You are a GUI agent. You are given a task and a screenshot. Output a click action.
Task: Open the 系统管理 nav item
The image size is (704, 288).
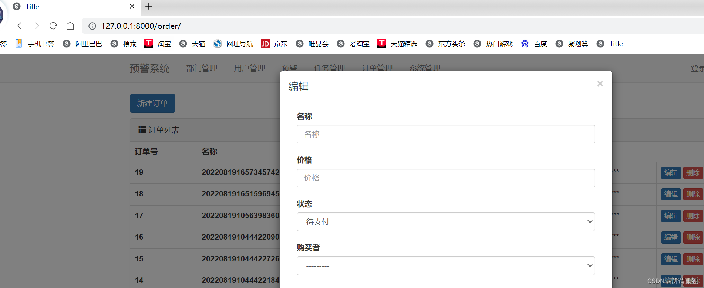coord(425,68)
